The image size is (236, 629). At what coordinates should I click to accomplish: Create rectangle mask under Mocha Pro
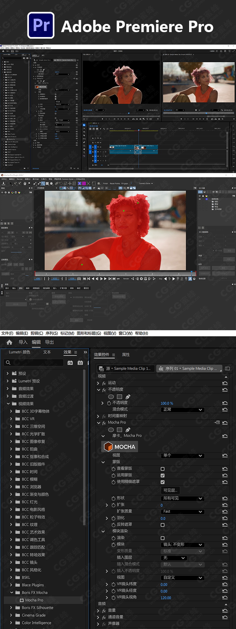pos(119,429)
